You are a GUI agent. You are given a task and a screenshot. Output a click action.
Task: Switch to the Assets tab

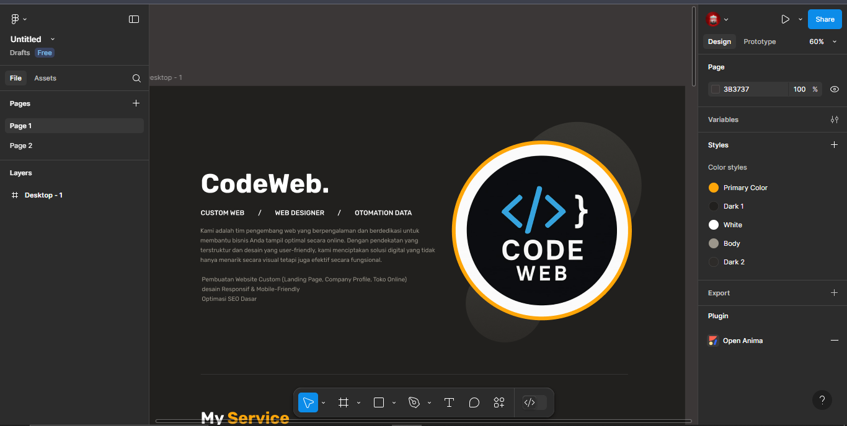[45, 78]
